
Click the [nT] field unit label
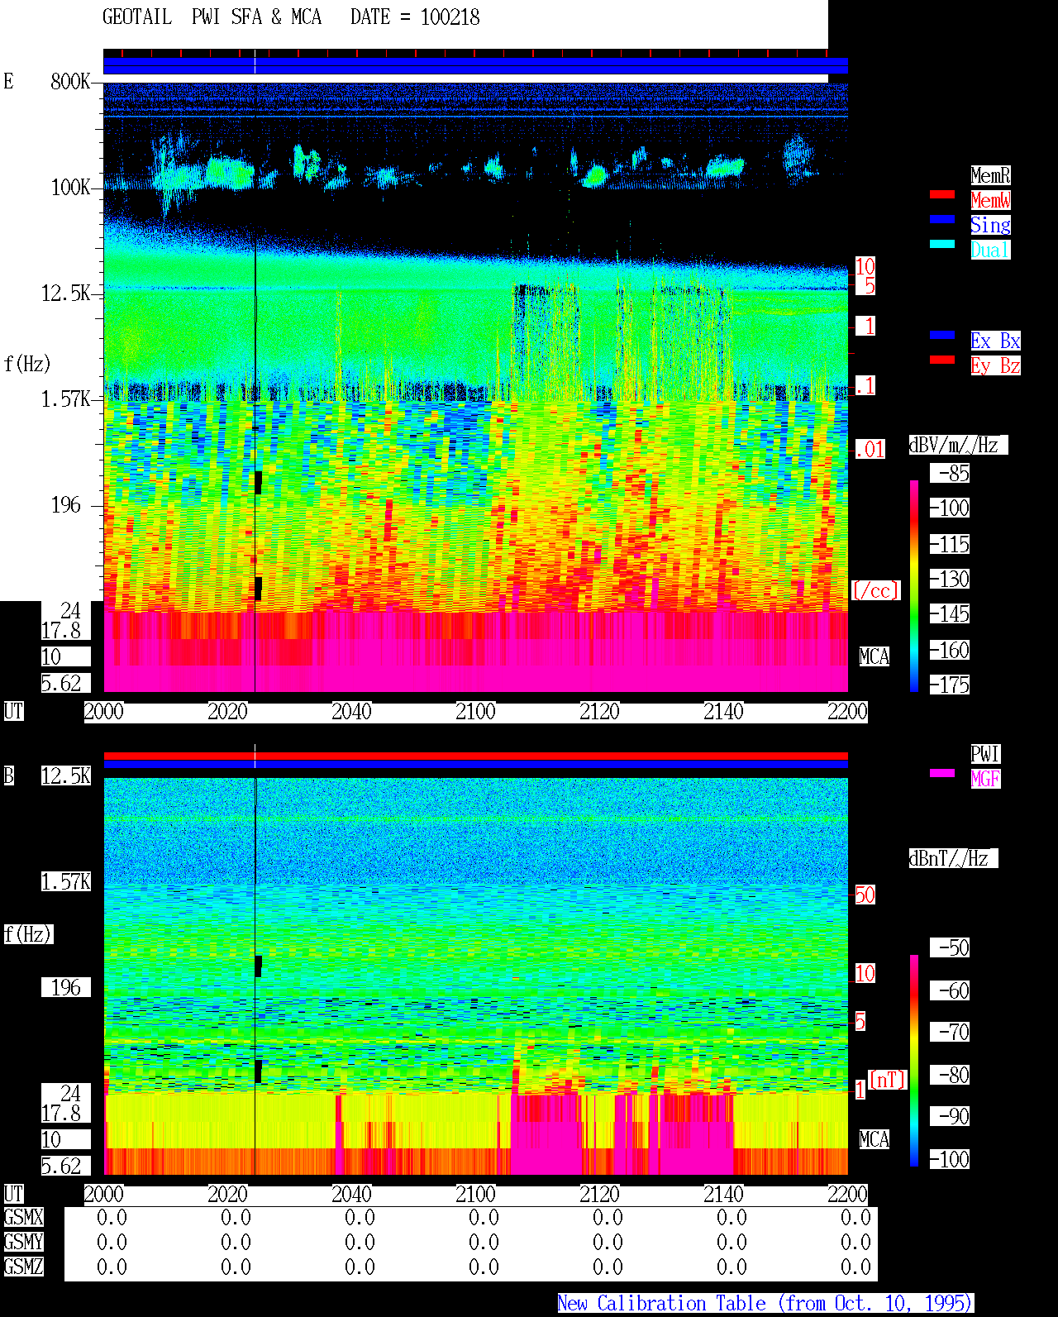coord(888,1080)
